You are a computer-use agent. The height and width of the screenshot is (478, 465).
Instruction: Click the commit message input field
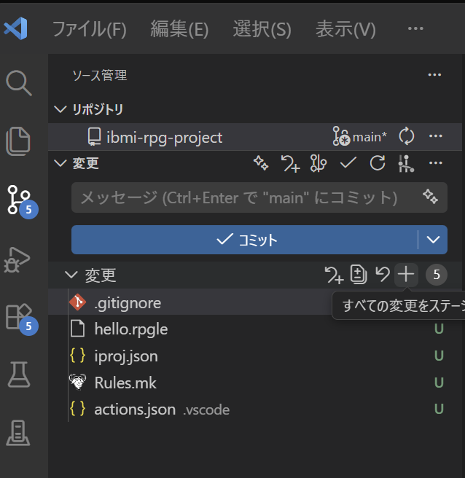[241, 197]
